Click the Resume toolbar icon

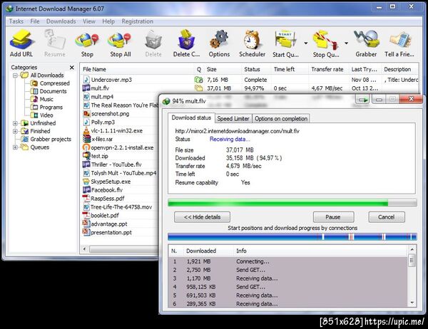coord(55,40)
